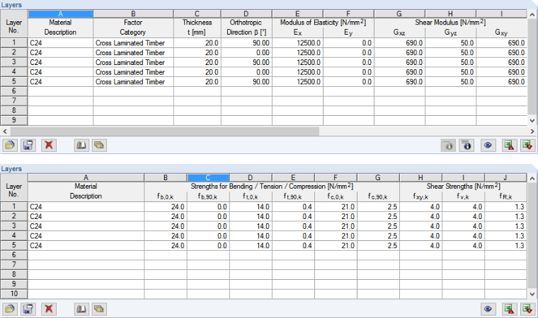538x318 pixels.
Task: Click the Modulus of Elasticity header in upper table
Action: (323, 23)
